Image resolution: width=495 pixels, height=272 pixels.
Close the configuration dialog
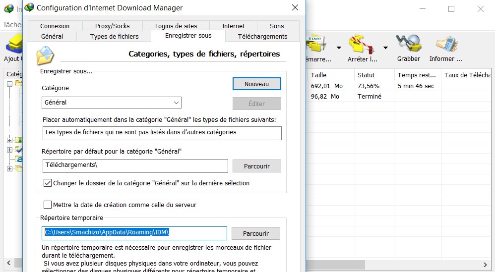[295, 7]
